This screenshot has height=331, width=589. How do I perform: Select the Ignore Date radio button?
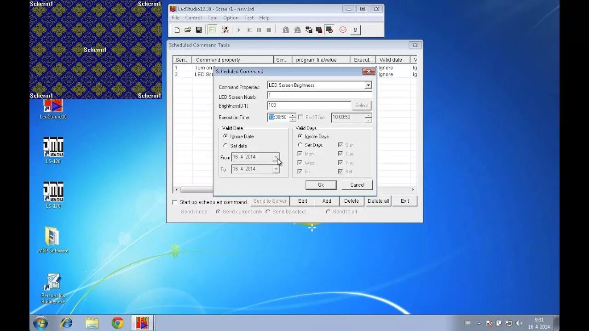(225, 136)
